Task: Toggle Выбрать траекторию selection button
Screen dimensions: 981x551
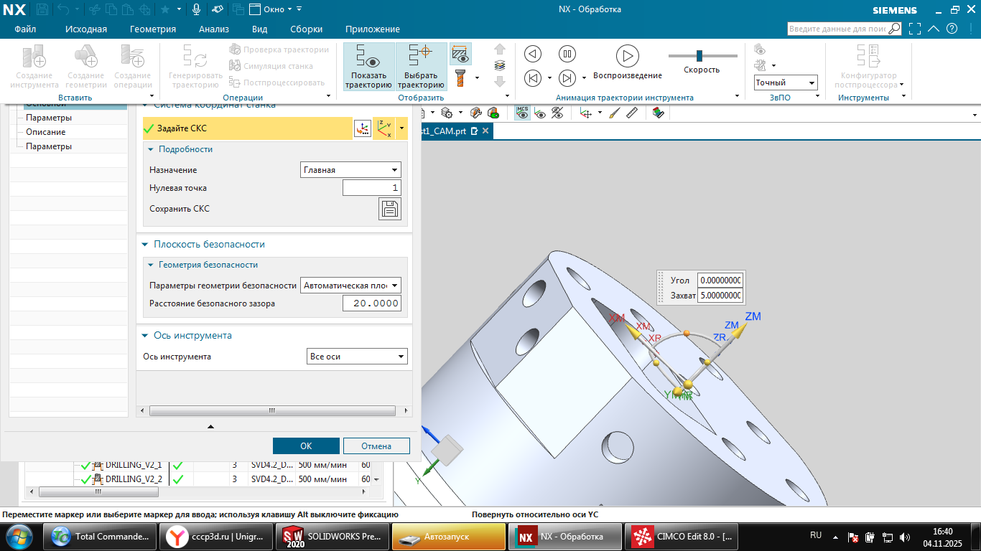Action: tap(421, 66)
